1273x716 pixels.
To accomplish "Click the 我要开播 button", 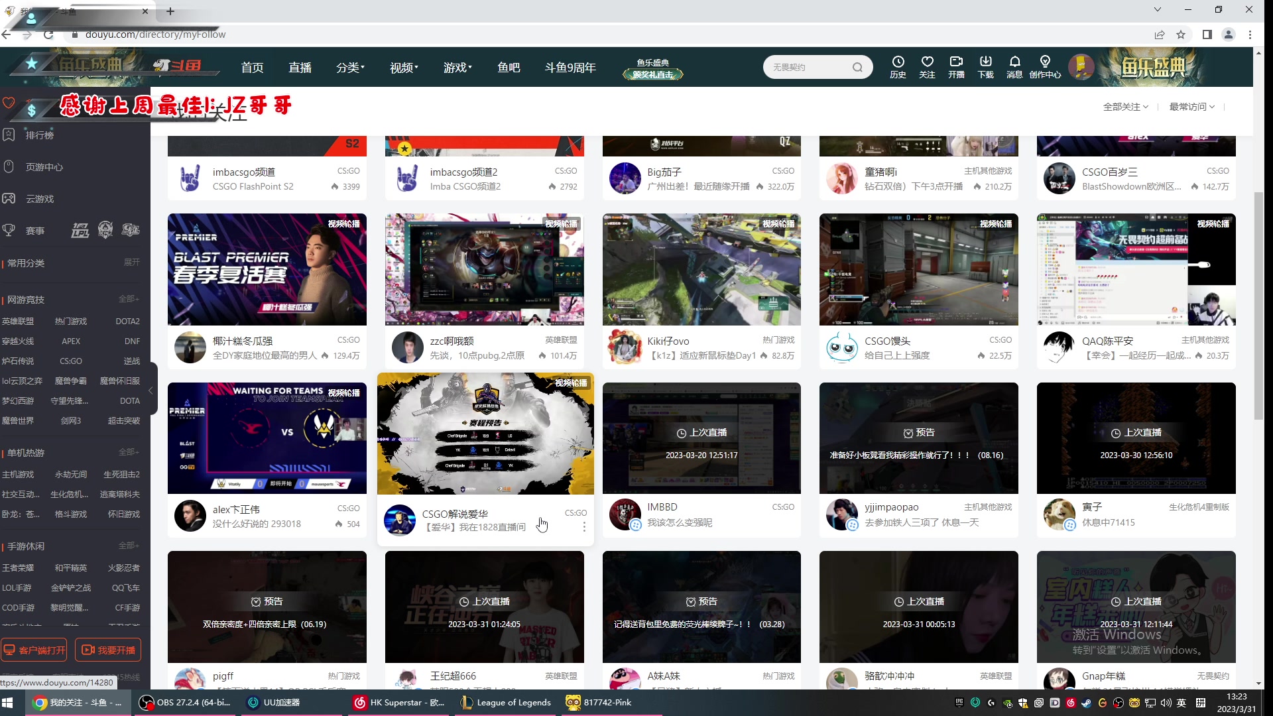I will [108, 650].
